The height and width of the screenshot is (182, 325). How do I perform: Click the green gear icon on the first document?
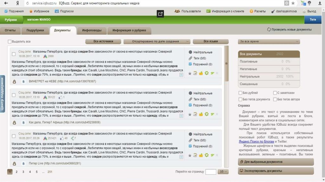206,74
